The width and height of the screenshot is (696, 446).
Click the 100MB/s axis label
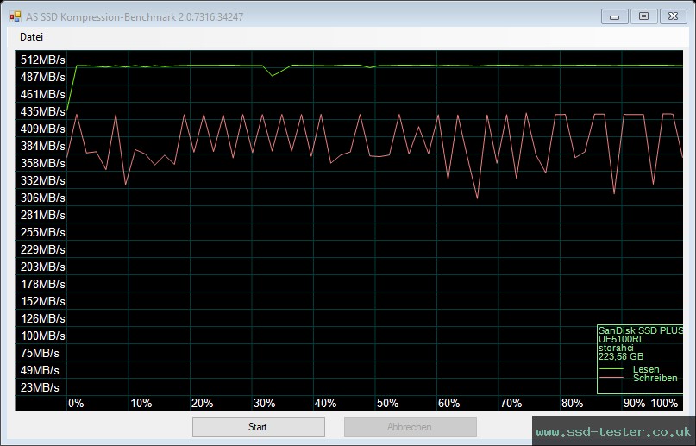point(43,336)
